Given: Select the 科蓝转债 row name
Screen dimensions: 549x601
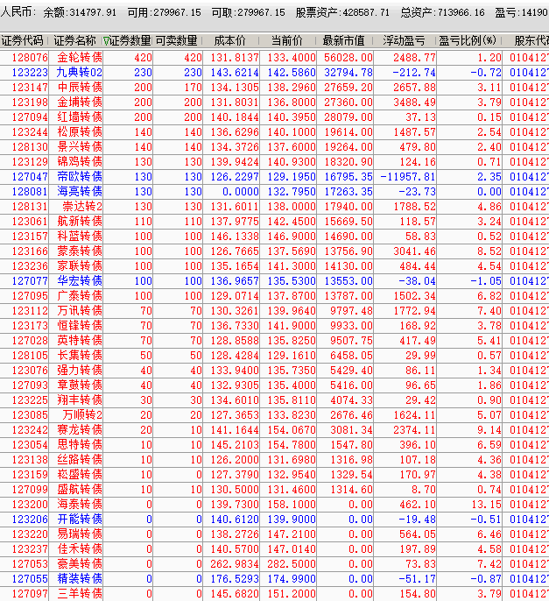Looking at the screenshot, I should pos(80,237).
